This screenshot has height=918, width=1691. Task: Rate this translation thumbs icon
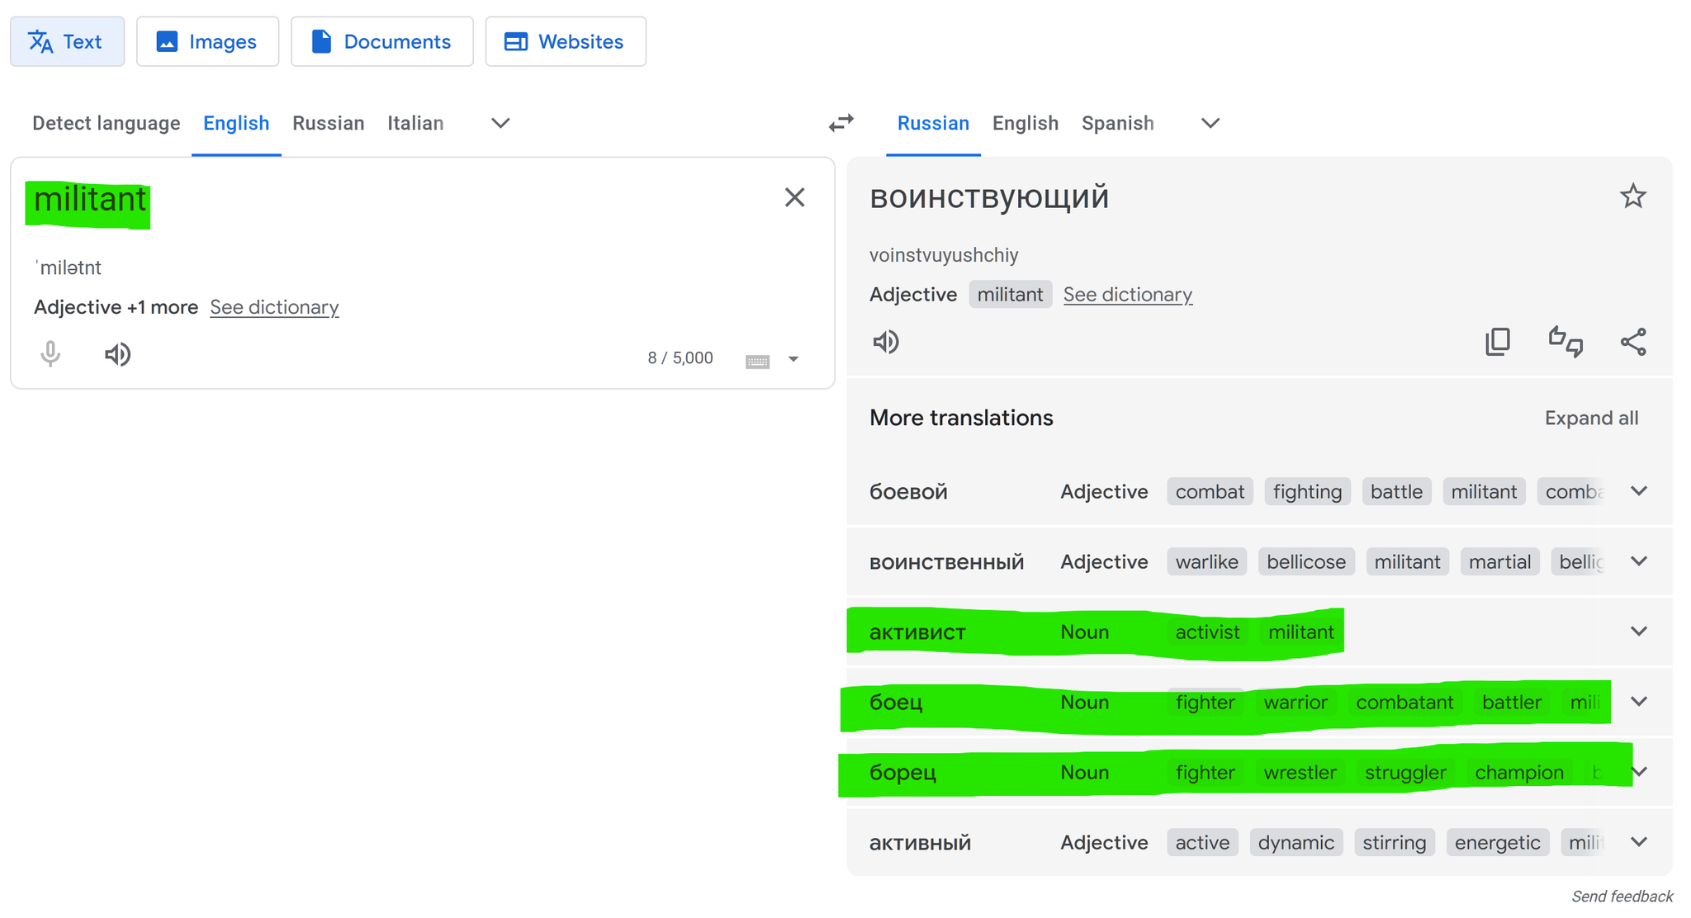point(1565,341)
